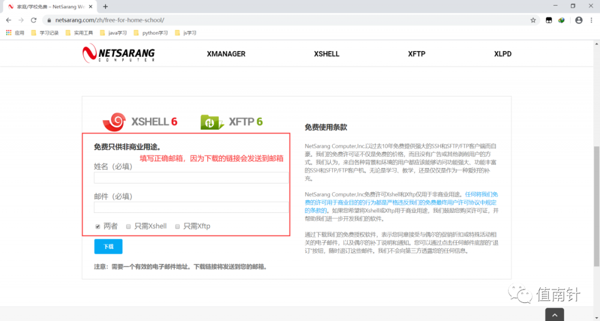Open the XSHELL menu item
This screenshot has width=600, height=321.
pyautogui.click(x=327, y=54)
